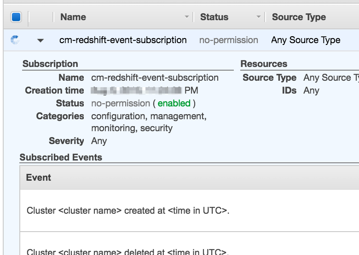
Task: Click the Categories value configuration, management
Action: point(149,122)
